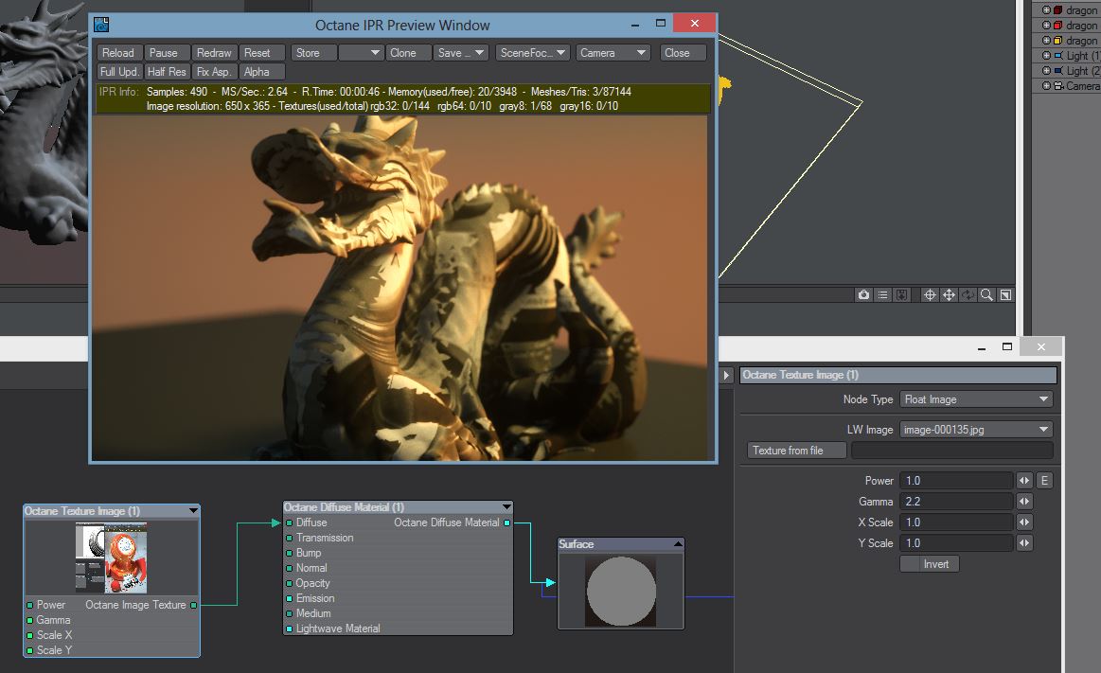Click the Close button in IPR toolbar

pos(683,53)
